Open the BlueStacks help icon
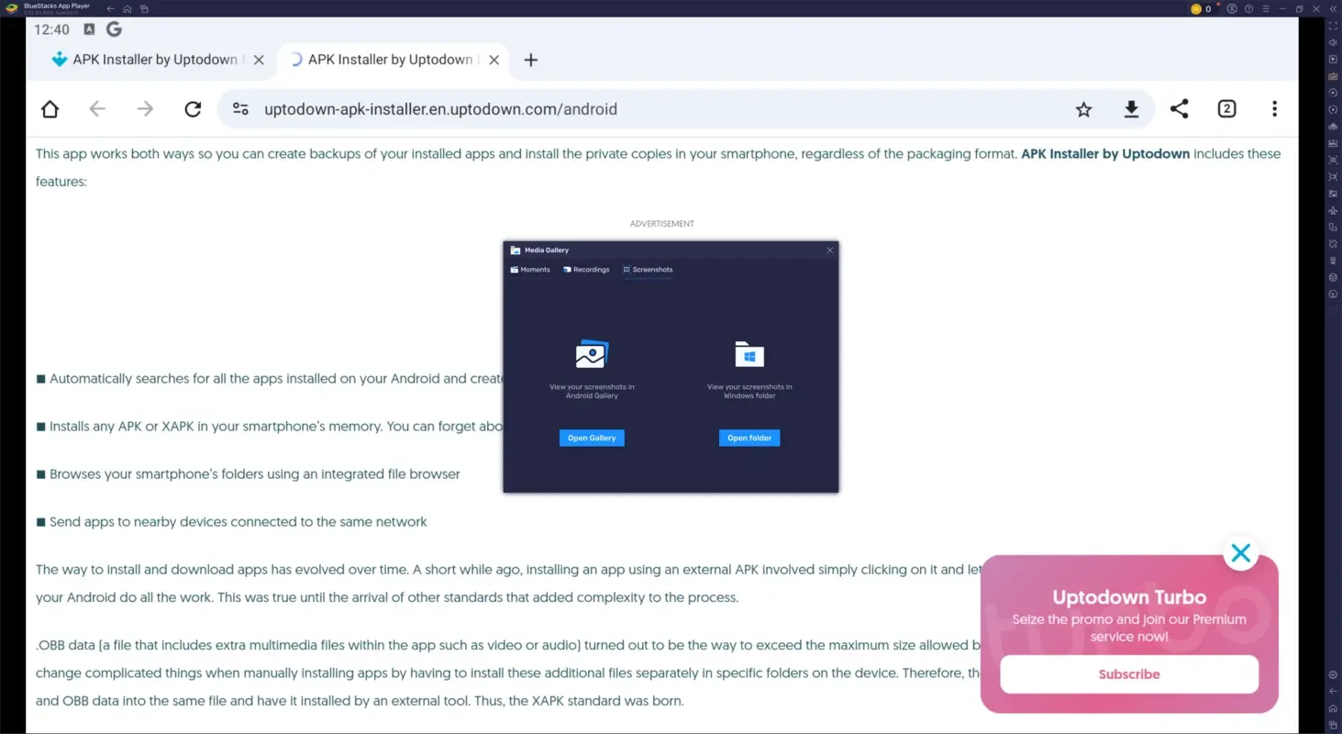 1248,8
